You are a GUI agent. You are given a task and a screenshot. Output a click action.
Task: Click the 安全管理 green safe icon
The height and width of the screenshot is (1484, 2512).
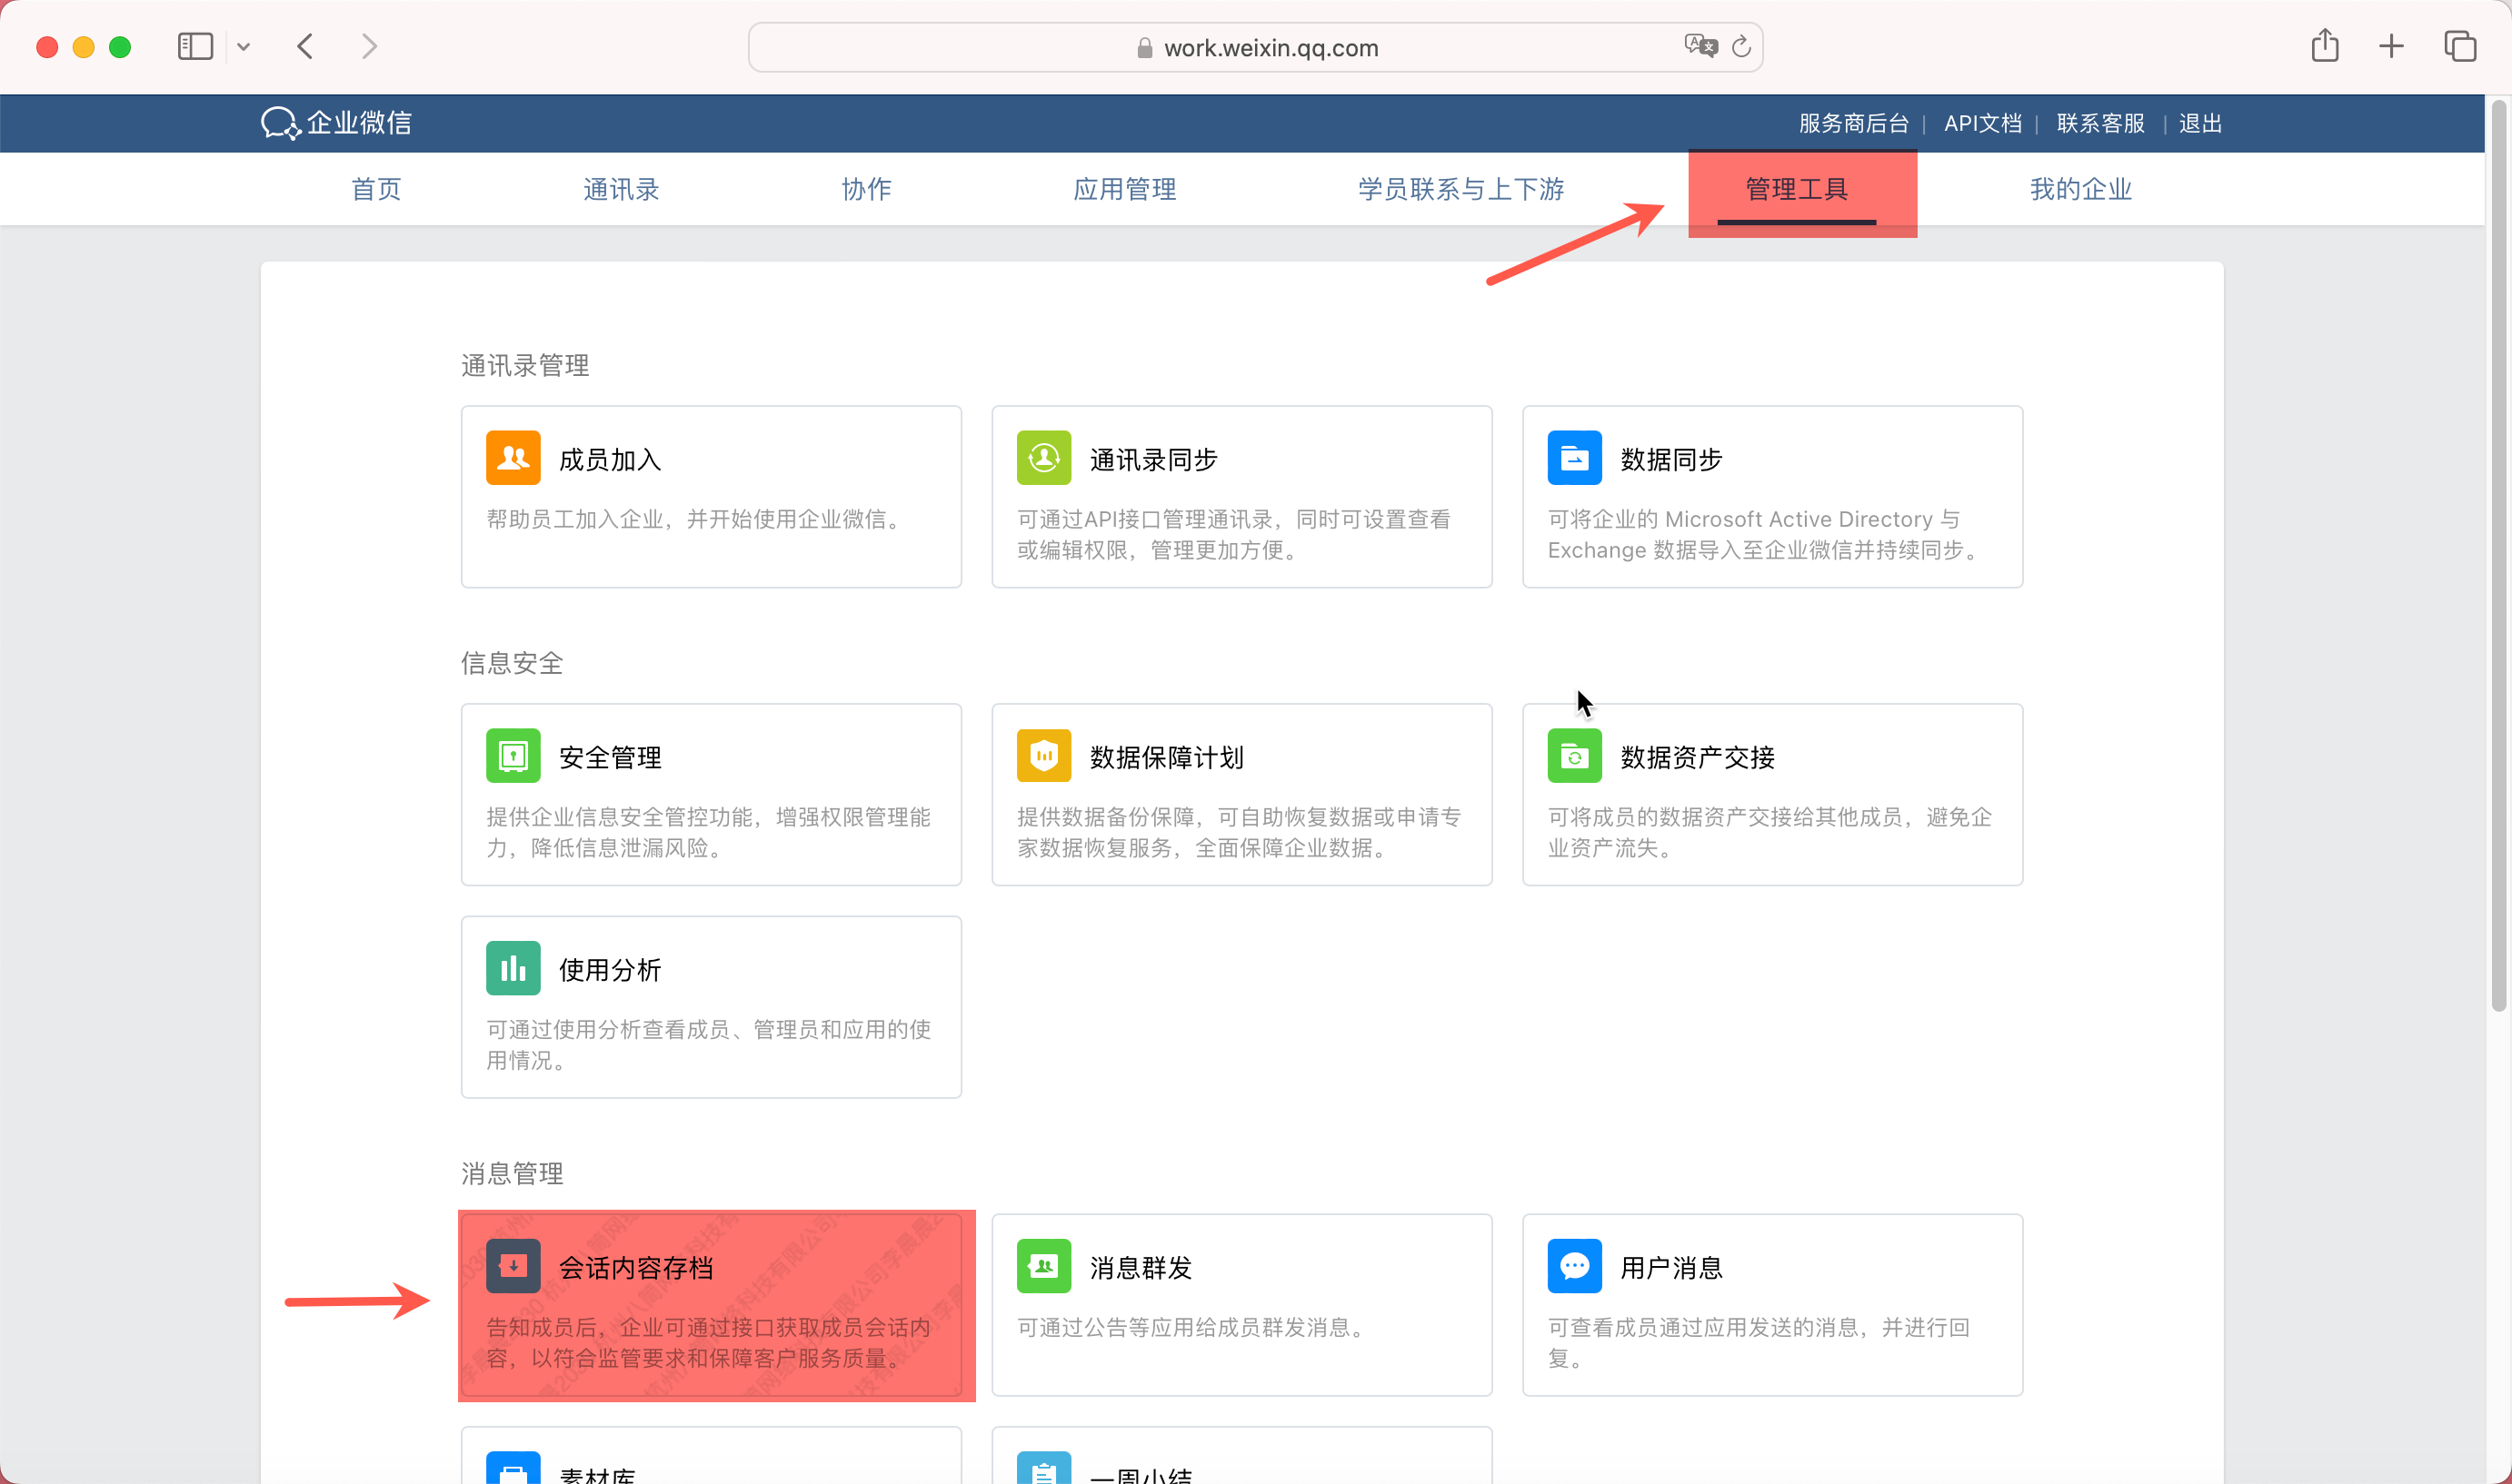tap(513, 756)
